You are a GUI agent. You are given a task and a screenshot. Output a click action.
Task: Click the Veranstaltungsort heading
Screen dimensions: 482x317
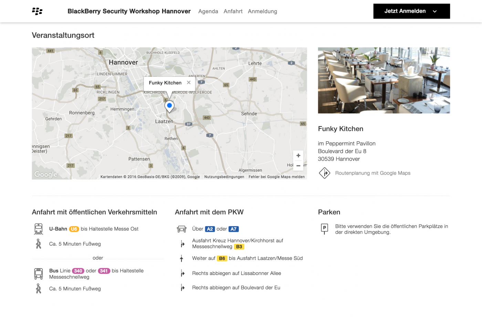click(x=63, y=35)
